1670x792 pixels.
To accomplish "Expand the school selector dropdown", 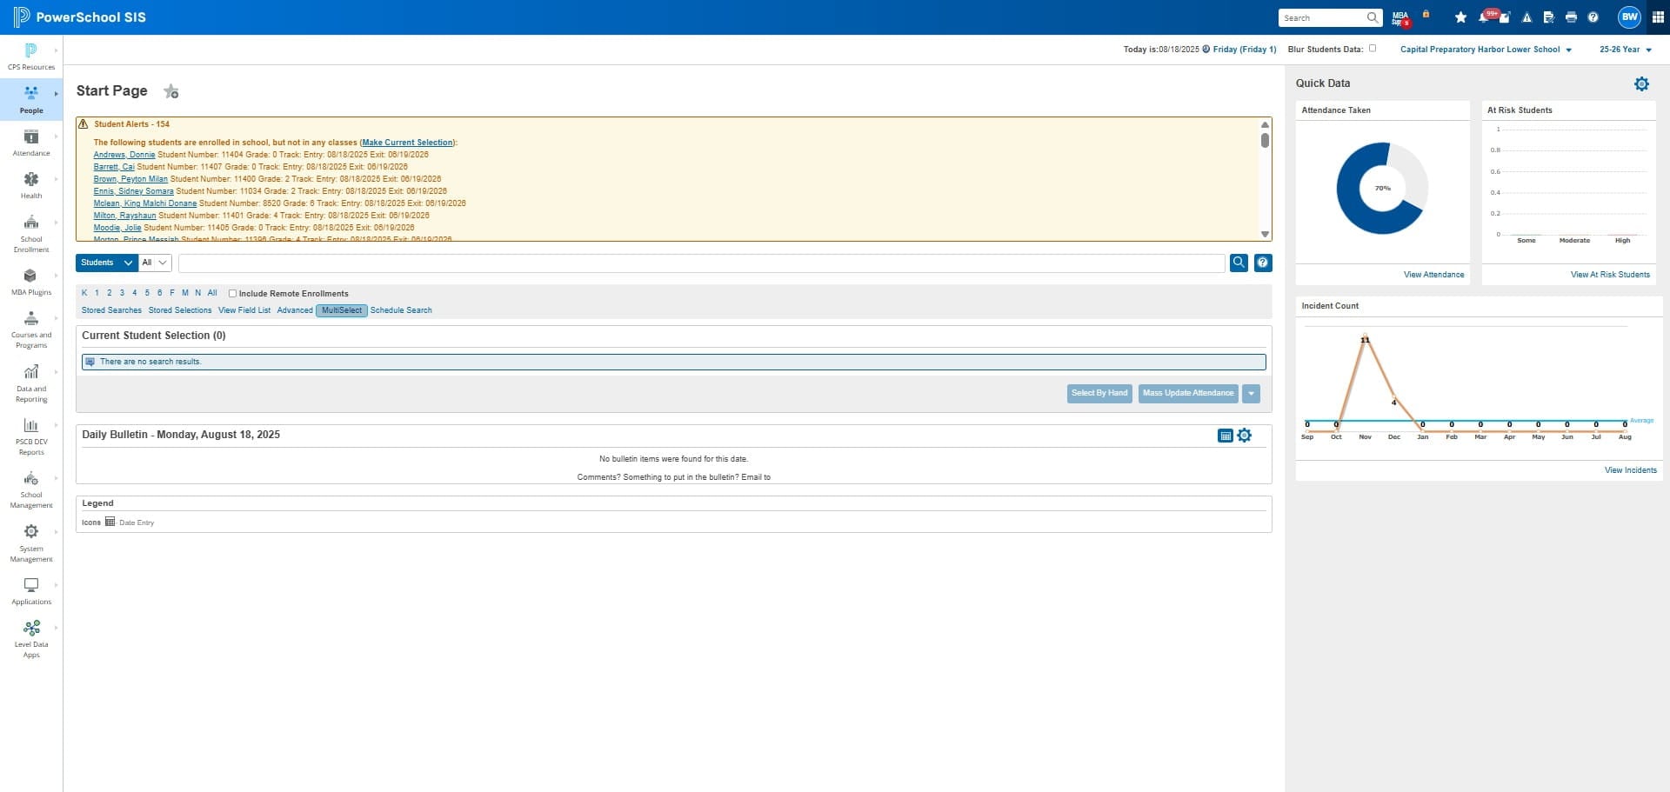I will (x=1486, y=50).
